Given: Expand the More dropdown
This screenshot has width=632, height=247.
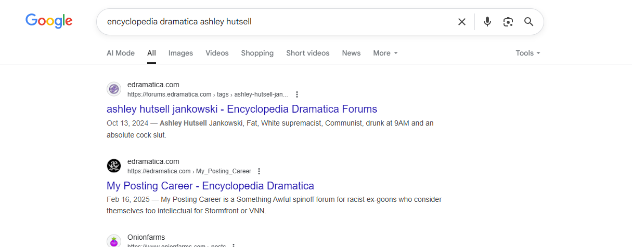Looking at the screenshot, I should (385, 53).
